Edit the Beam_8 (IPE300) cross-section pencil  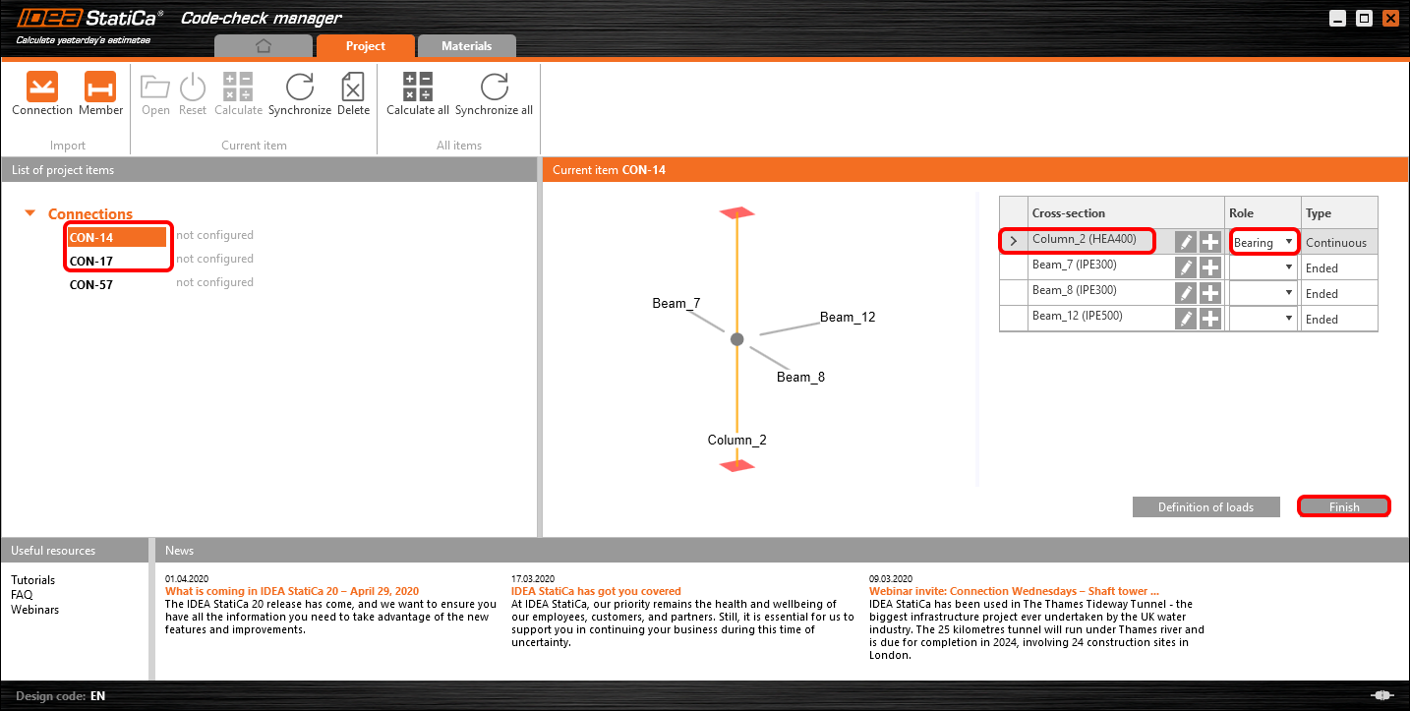[x=1186, y=293]
